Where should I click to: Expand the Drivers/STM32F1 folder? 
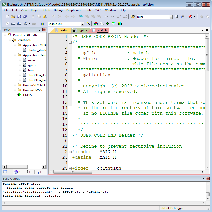coord(15,85)
